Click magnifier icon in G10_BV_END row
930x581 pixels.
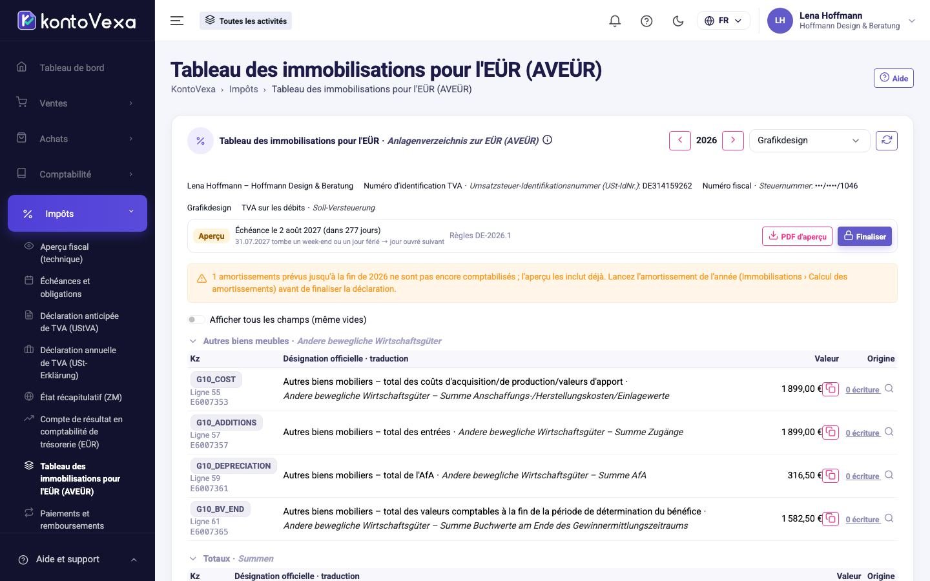[x=889, y=518]
